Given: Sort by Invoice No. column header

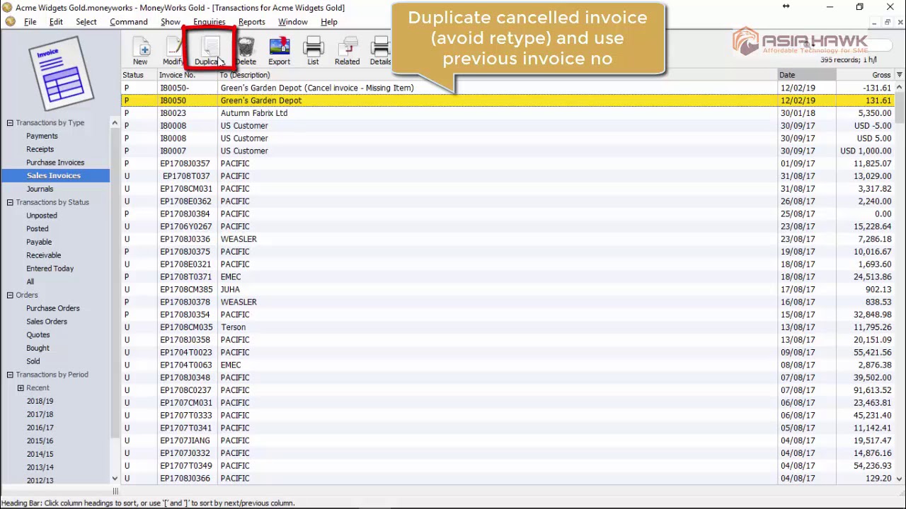Looking at the screenshot, I should click(x=188, y=75).
